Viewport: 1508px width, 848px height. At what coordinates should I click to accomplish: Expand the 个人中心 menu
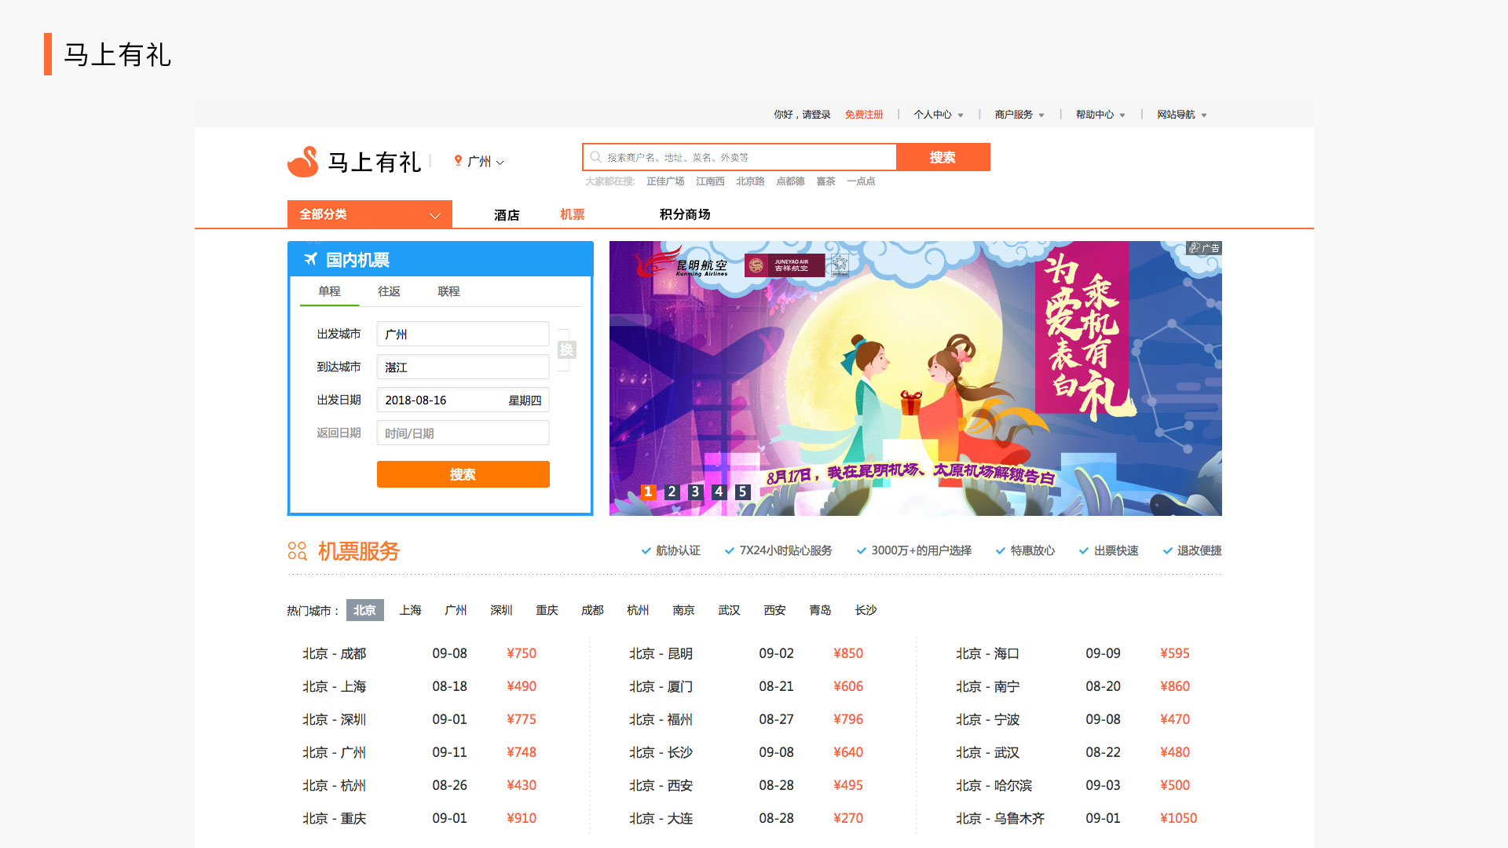[939, 115]
